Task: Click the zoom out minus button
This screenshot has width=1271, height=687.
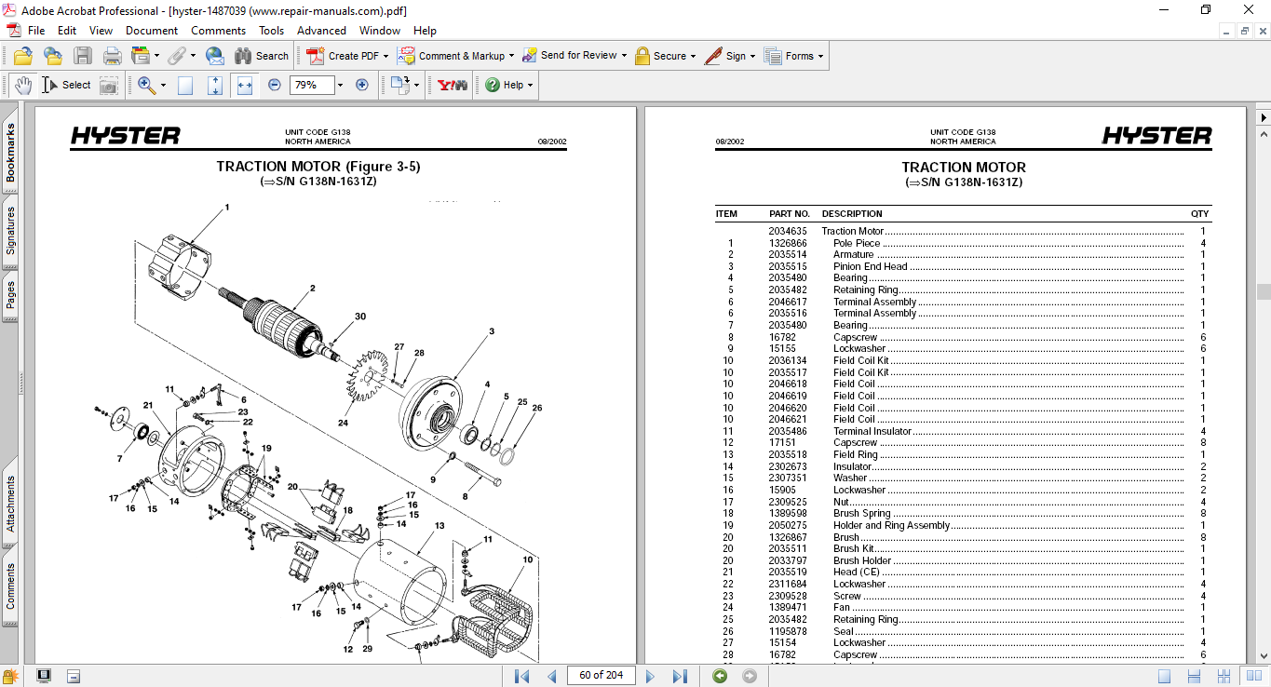Action: (275, 85)
